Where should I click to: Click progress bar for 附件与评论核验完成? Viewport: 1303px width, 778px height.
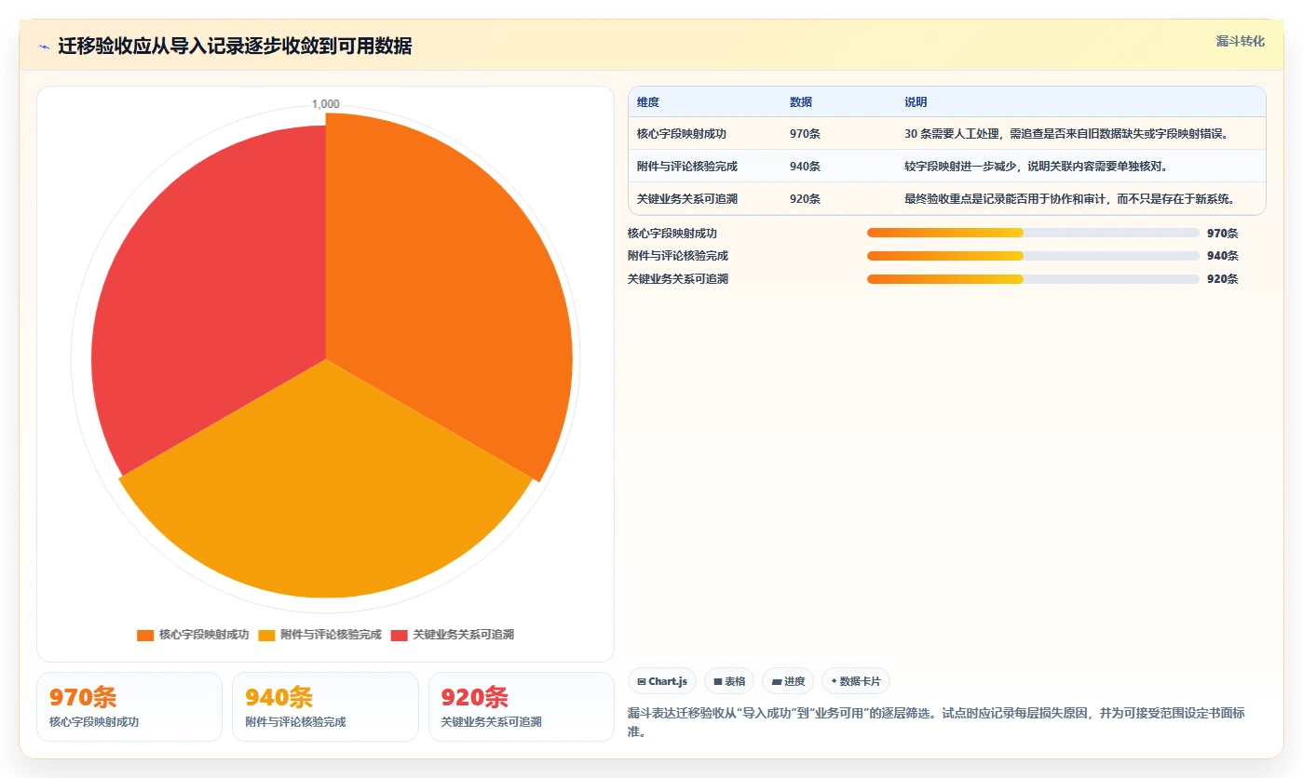pos(1033,256)
